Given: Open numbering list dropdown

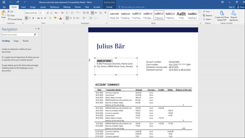Looking at the screenshot, I should 75,13.
